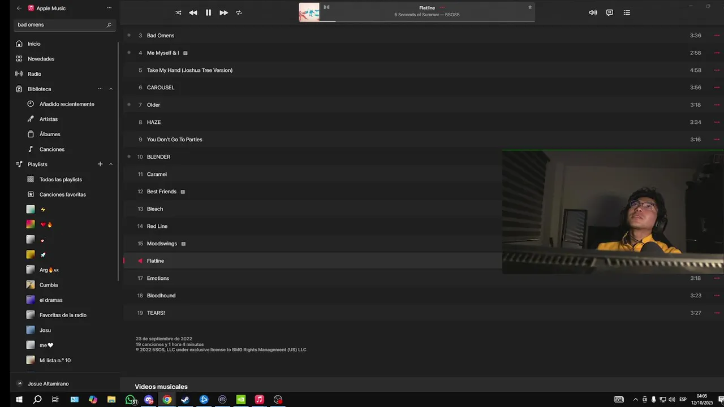Select the Best Friends track

coord(162,192)
